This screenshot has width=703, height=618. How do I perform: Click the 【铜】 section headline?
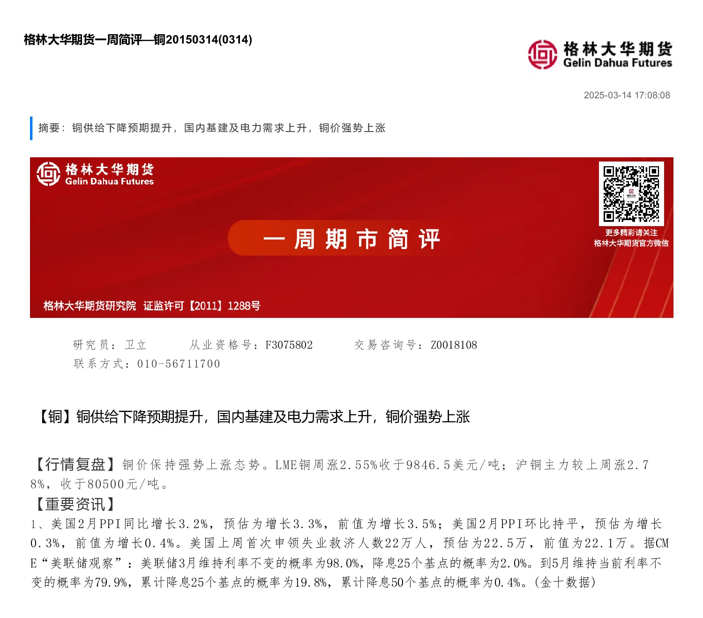[x=252, y=416]
